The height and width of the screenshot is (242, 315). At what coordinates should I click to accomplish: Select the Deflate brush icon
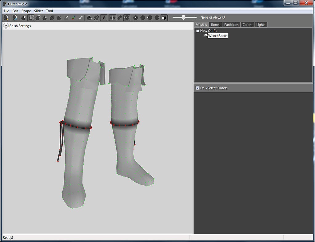[x=45, y=18]
